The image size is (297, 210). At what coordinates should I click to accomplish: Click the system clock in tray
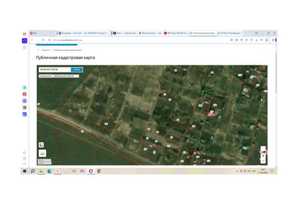tap(263, 171)
